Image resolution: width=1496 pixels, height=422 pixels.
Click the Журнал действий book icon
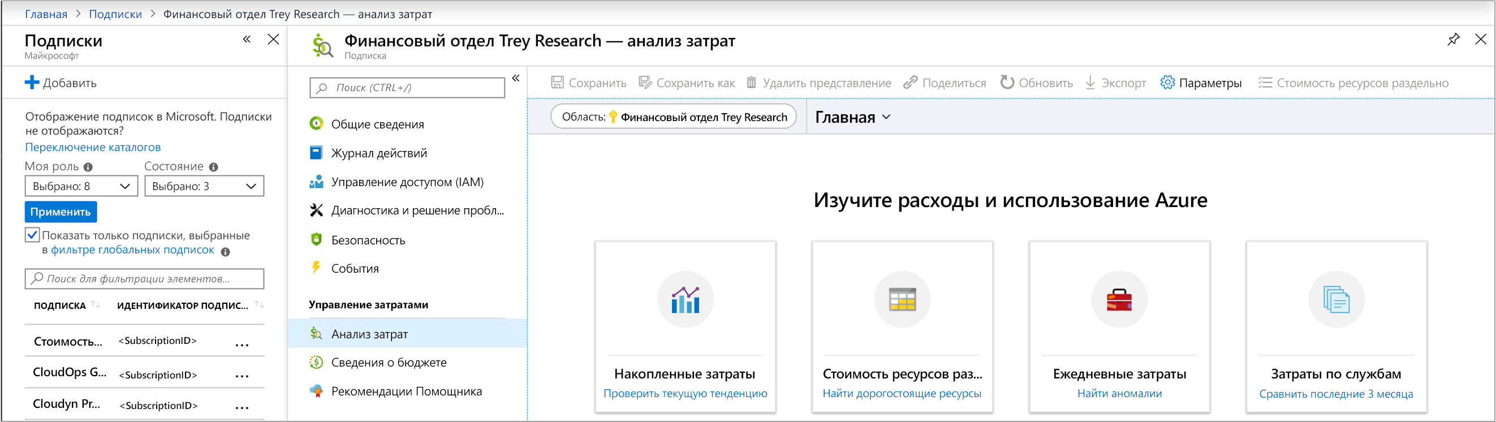316,153
